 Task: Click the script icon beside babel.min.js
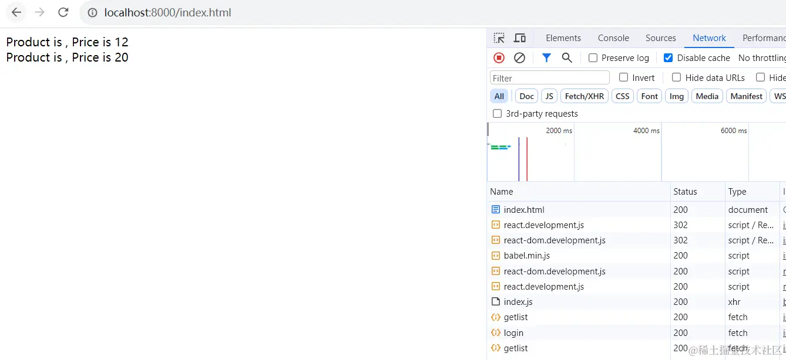(496, 256)
